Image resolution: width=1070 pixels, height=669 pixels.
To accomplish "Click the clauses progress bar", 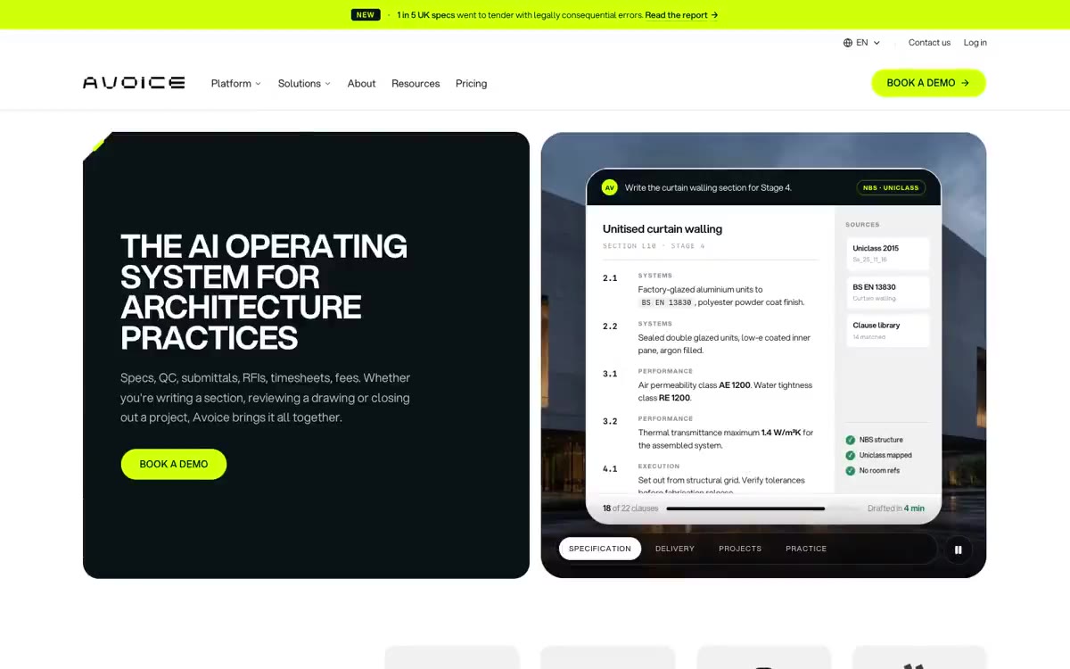I will [x=763, y=508].
